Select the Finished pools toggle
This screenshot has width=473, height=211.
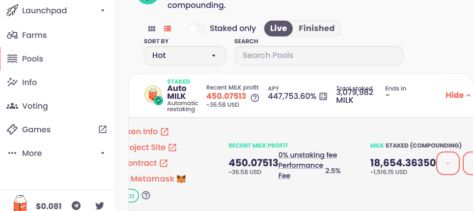tap(316, 29)
